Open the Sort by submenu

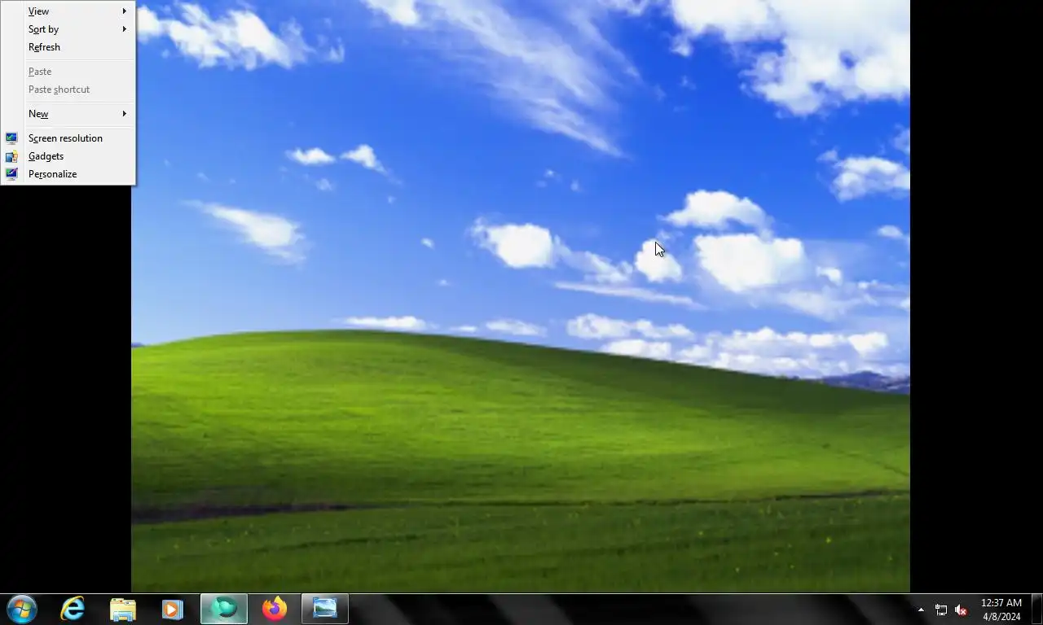[68, 29]
